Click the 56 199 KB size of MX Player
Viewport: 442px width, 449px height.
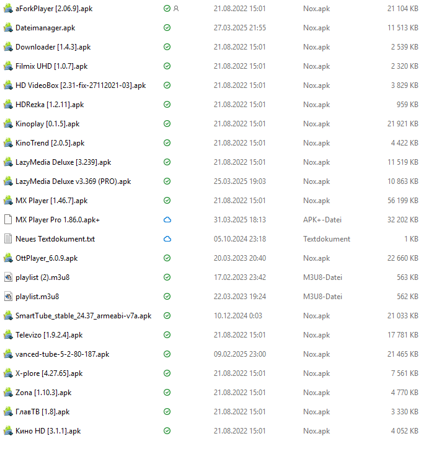point(402,201)
